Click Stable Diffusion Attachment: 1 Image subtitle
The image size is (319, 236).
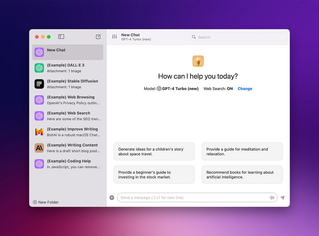click(x=64, y=87)
